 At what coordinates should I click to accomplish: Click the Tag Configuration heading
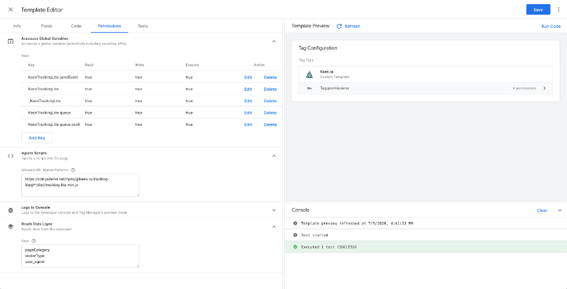tap(318, 48)
